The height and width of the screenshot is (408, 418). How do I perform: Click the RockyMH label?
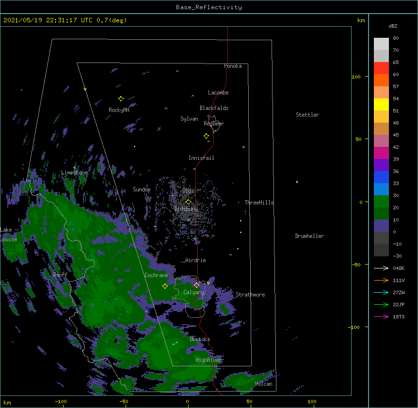click(x=119, y=110)
